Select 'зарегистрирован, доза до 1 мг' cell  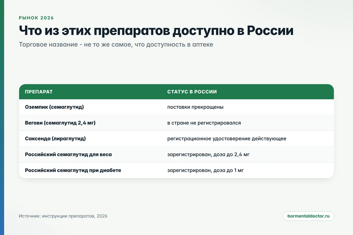206,170
